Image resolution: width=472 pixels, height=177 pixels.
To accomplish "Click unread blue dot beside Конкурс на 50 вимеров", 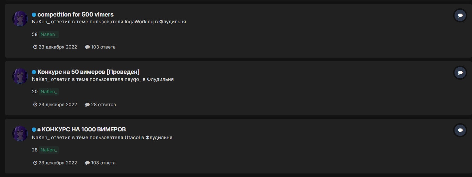I will tap(34, 72).
